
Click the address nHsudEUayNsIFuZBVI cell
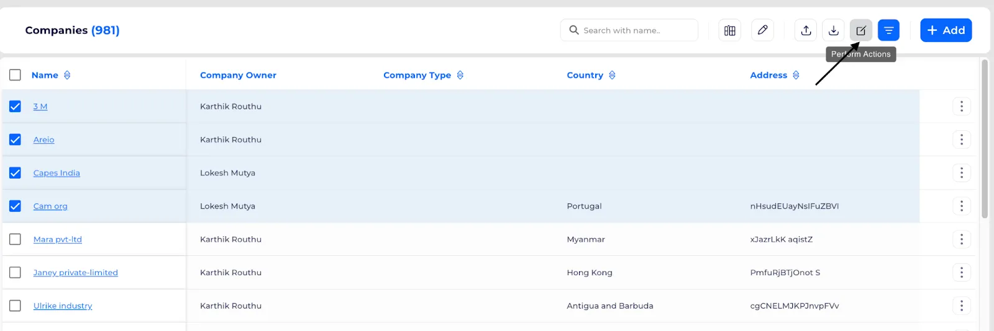[x=795, y=206]
